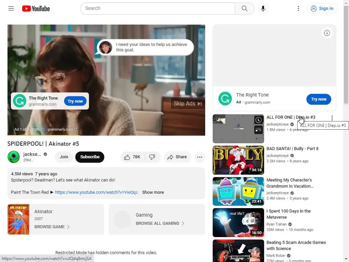Open BAD SANTA Bully Part 8 thumbnail
The height and width of the screenshot is (262, 349).
pos(238,160)
